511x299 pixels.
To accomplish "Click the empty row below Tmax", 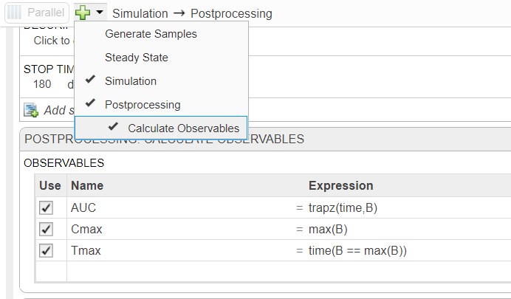I will click(x=222, y=271).
